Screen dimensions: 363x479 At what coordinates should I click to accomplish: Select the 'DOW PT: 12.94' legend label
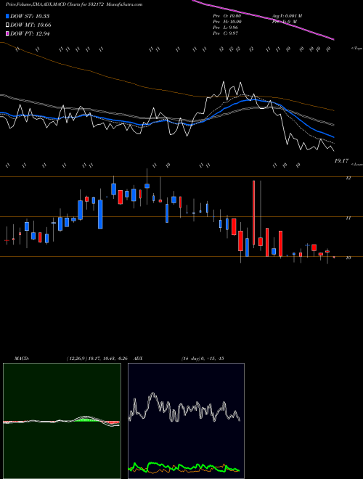point(30,33)
